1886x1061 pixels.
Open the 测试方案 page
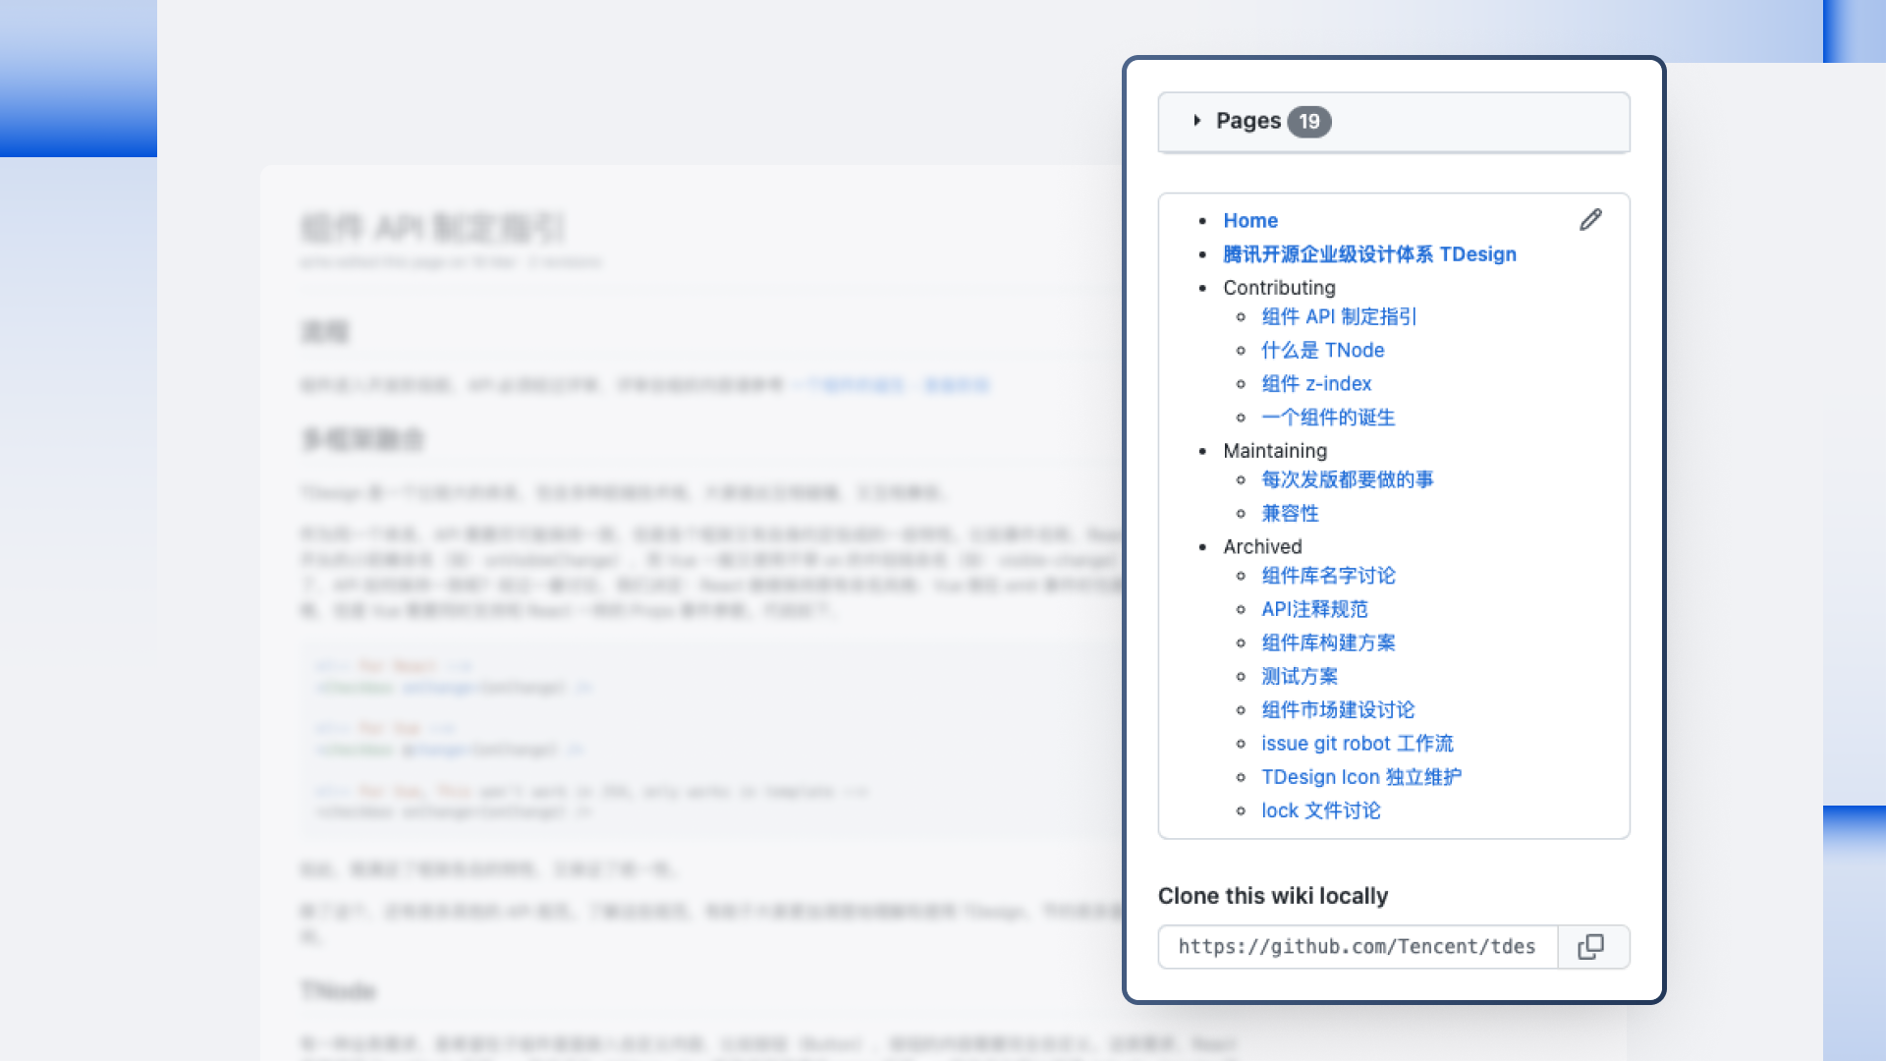click(1300, 676)
